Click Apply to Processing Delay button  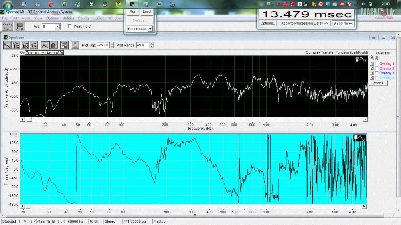coord(304,23)
